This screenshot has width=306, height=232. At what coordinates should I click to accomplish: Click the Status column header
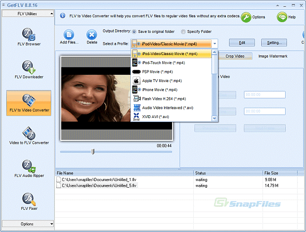(x=228, y=173)
